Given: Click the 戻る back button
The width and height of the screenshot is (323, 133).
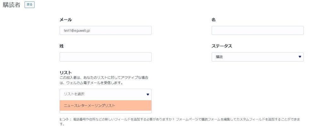Looking at the screenshot, I should pyautogui.click(x=29, y=5).
